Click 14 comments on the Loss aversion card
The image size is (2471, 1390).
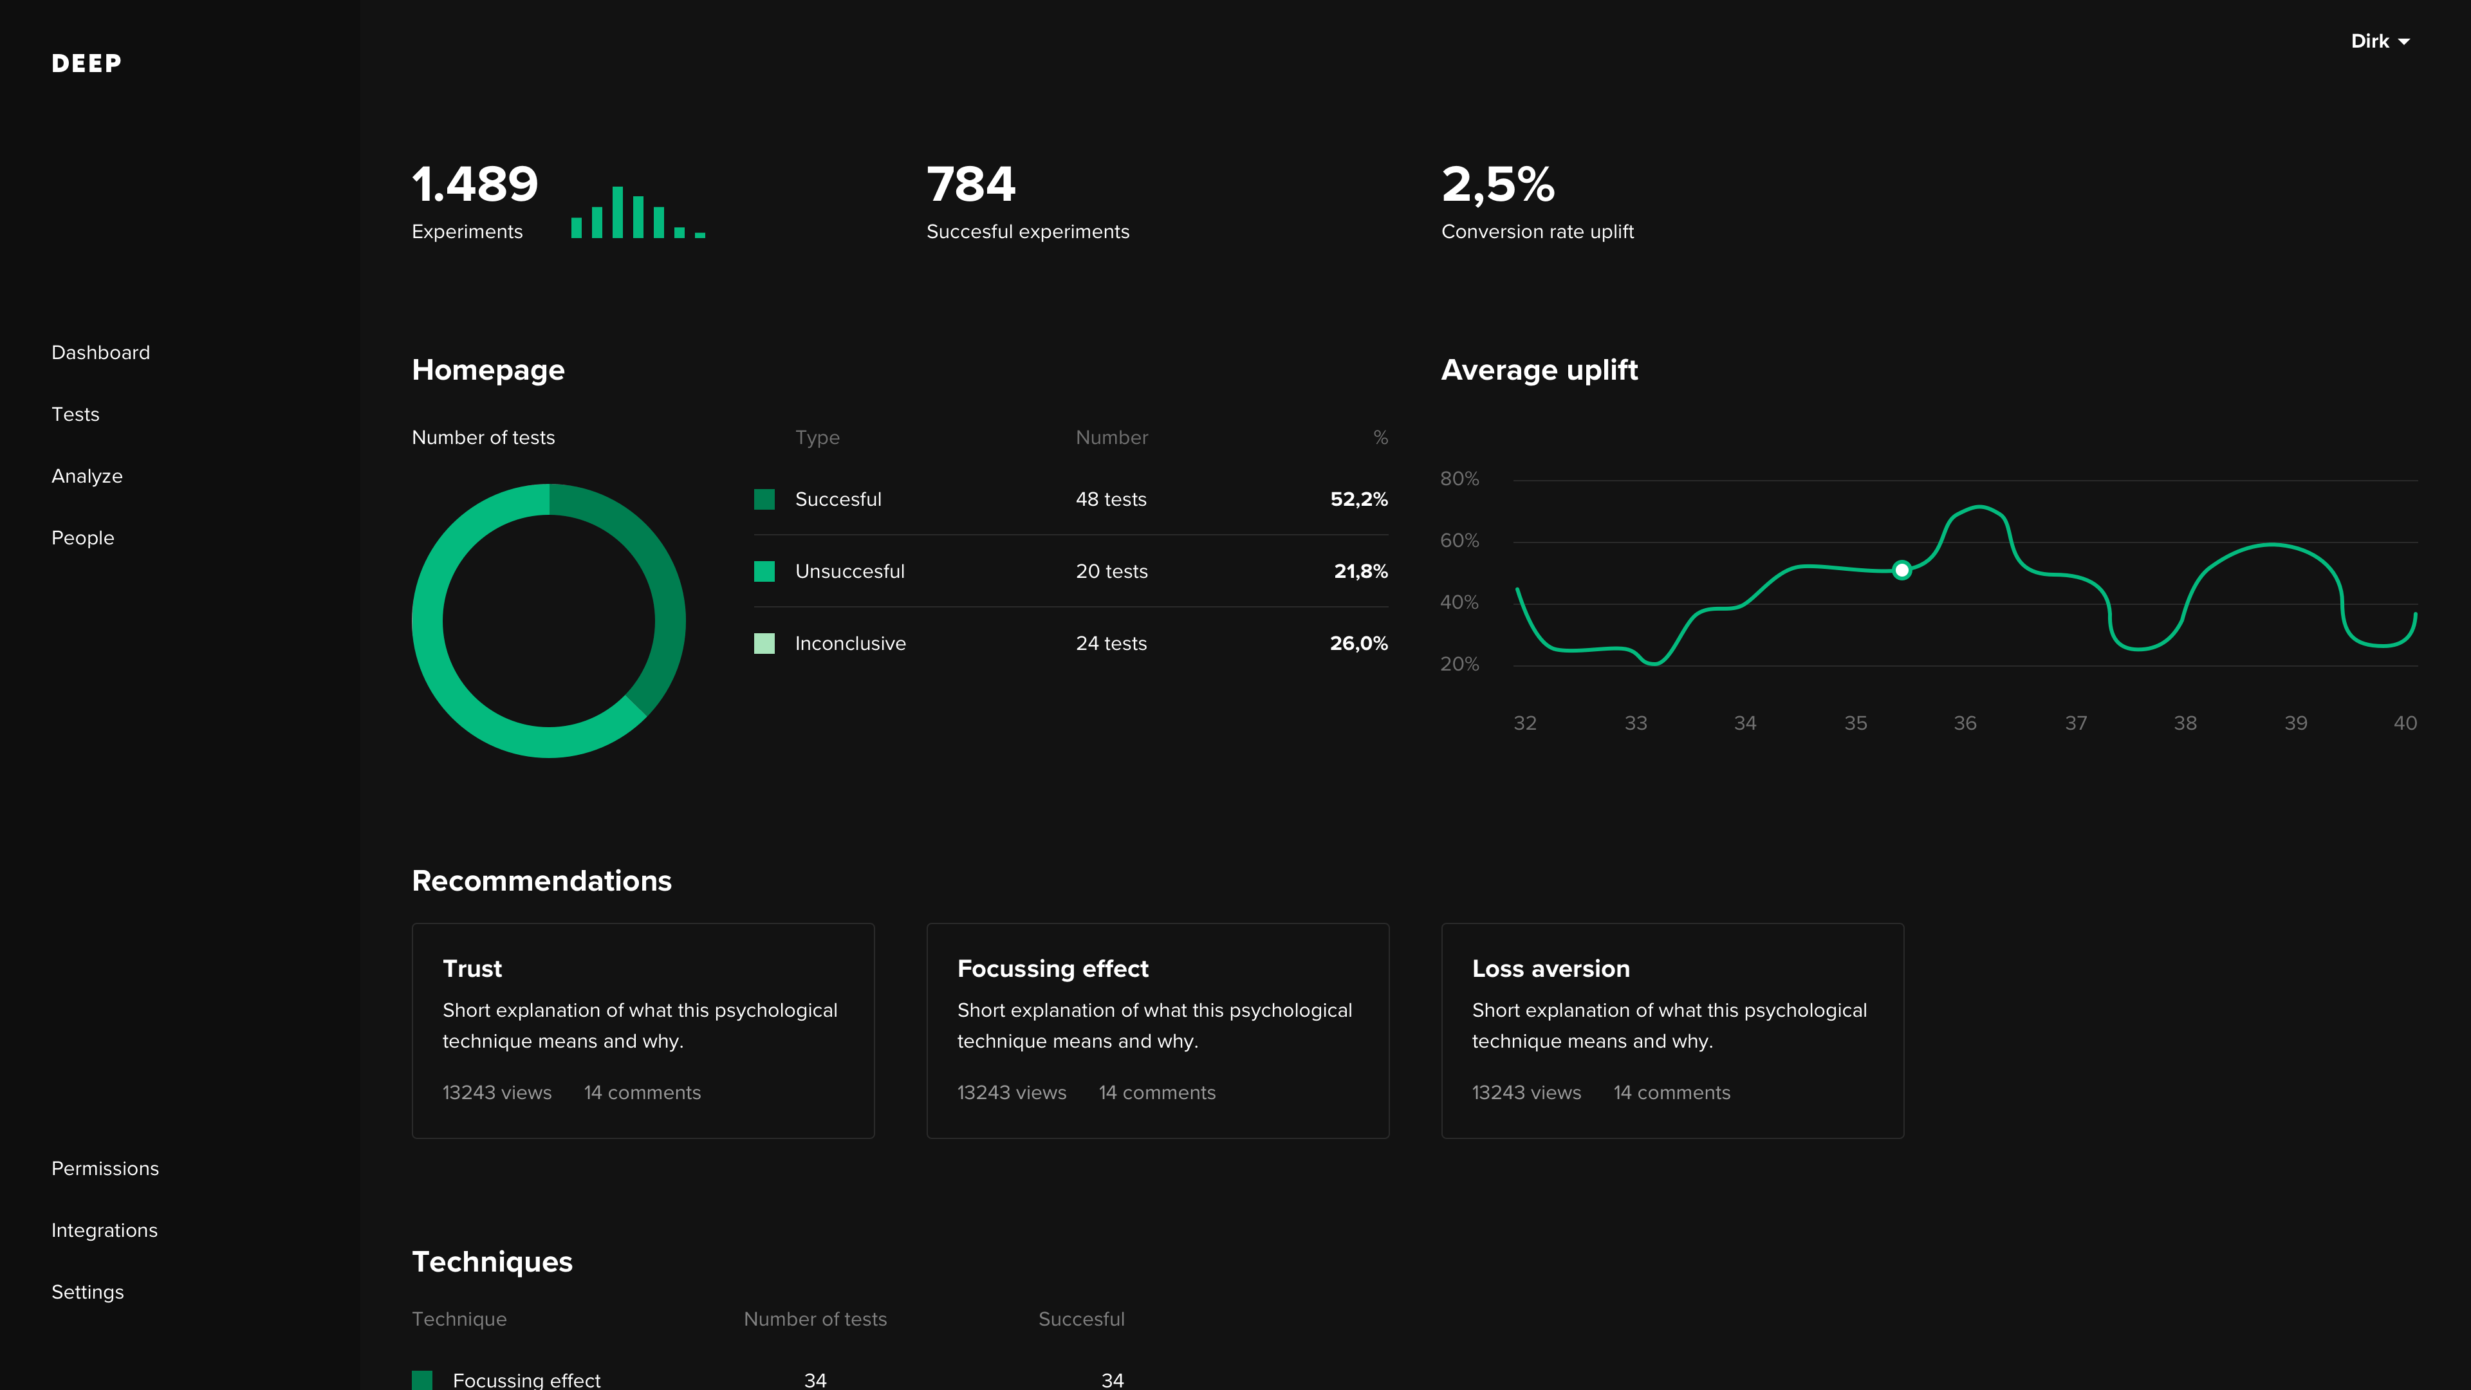(x=1672, y=1093)
